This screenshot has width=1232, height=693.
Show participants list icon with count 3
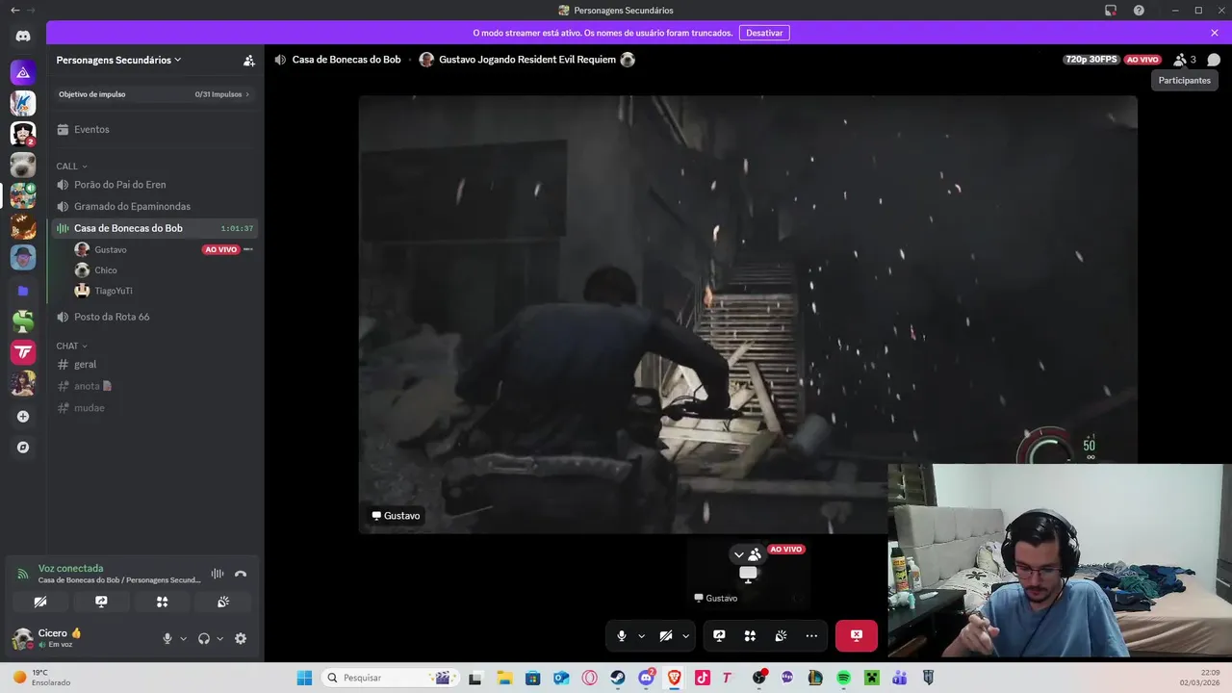point(1184,60)
